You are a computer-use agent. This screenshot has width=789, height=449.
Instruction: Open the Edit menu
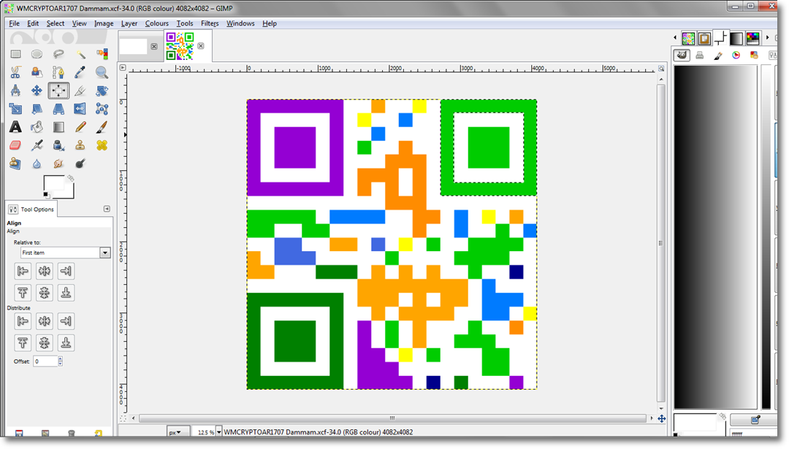(x=33, y=23)
